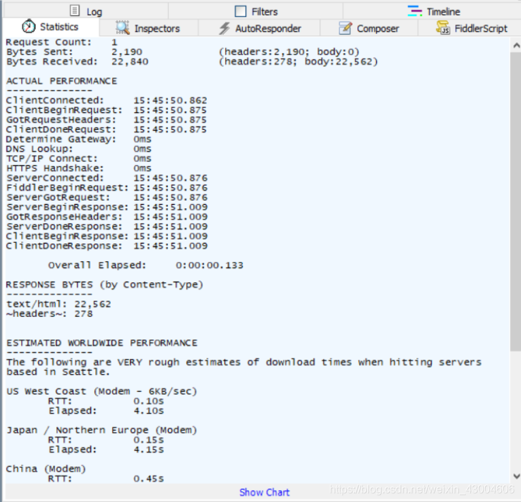Click the ESTIMATED WORLDWIDE PERFORMANCE heading
The width and height of the screenshot is (521, 502).
tap(101, 343)
